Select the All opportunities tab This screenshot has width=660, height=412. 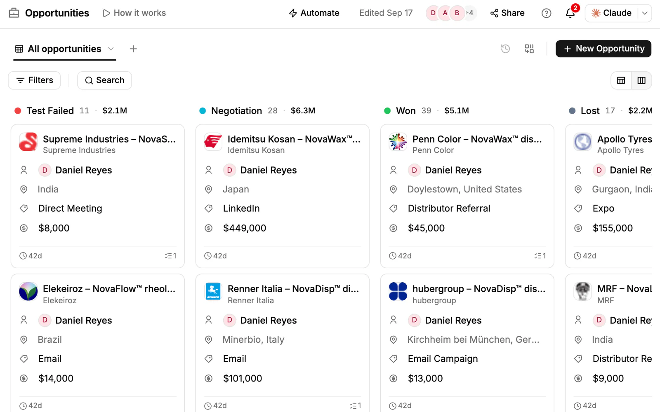[64, 49]
